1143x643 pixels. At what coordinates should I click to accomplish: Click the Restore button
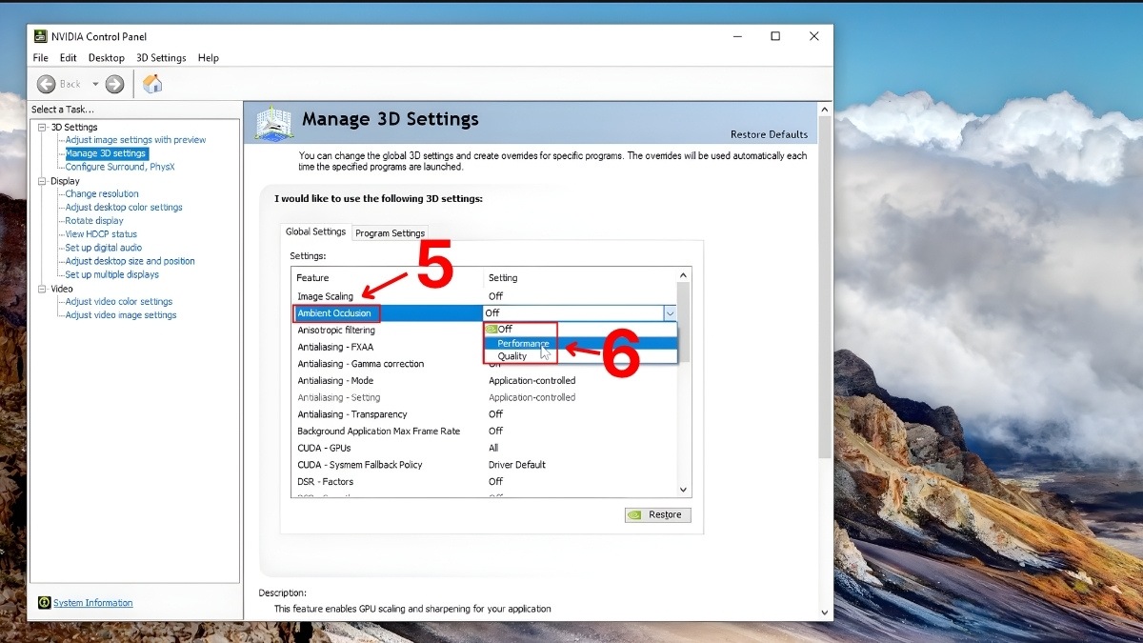coord(657,514)
